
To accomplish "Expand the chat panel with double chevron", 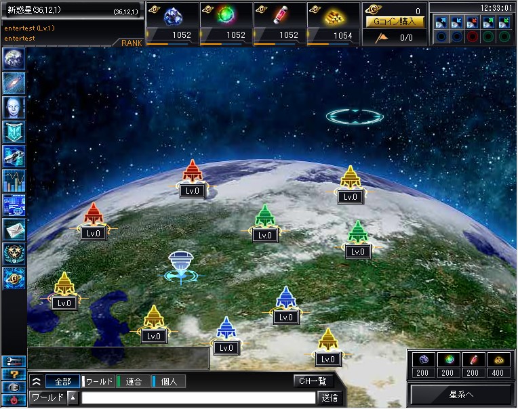I will click(x=37, y=382).
